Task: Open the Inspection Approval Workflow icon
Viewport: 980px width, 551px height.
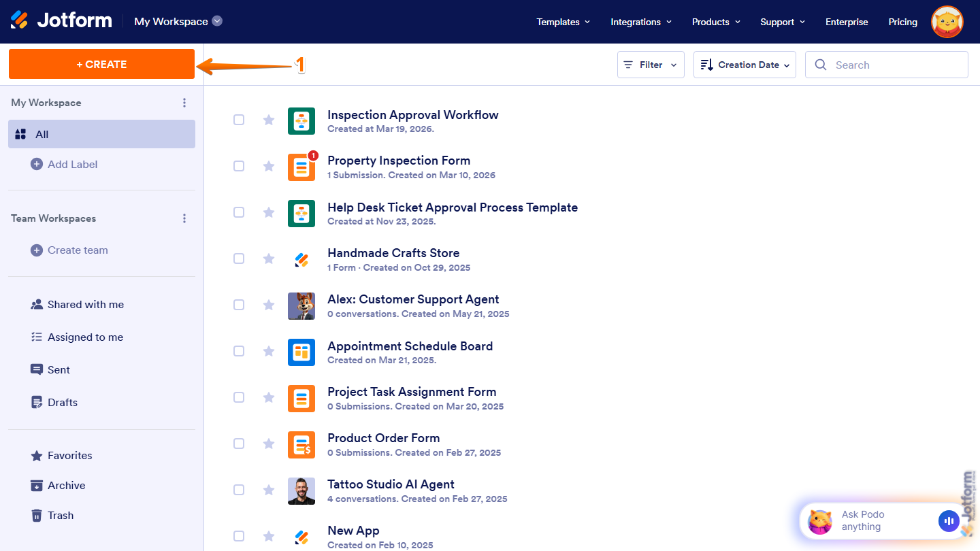Action: tap(301, 120)
